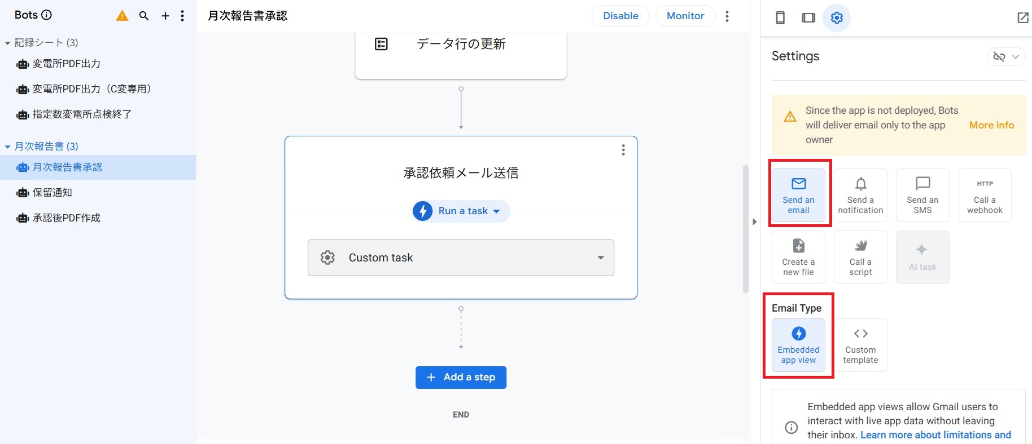Image resolution: width=1032 pixels, height=444 pixels.
Task: Add a new bot with plus icon
Action: tap(165, 16)
